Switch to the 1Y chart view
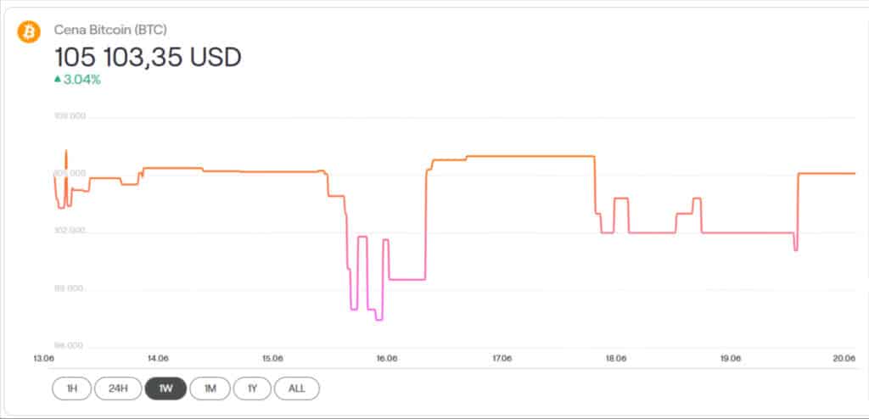Image resolution: width=869 pixels, height=419 pixels. click(252, 388)
